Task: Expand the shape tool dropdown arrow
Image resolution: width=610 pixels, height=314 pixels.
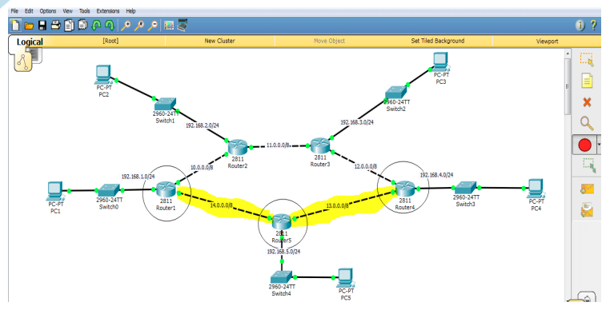Action: [599, 145]
